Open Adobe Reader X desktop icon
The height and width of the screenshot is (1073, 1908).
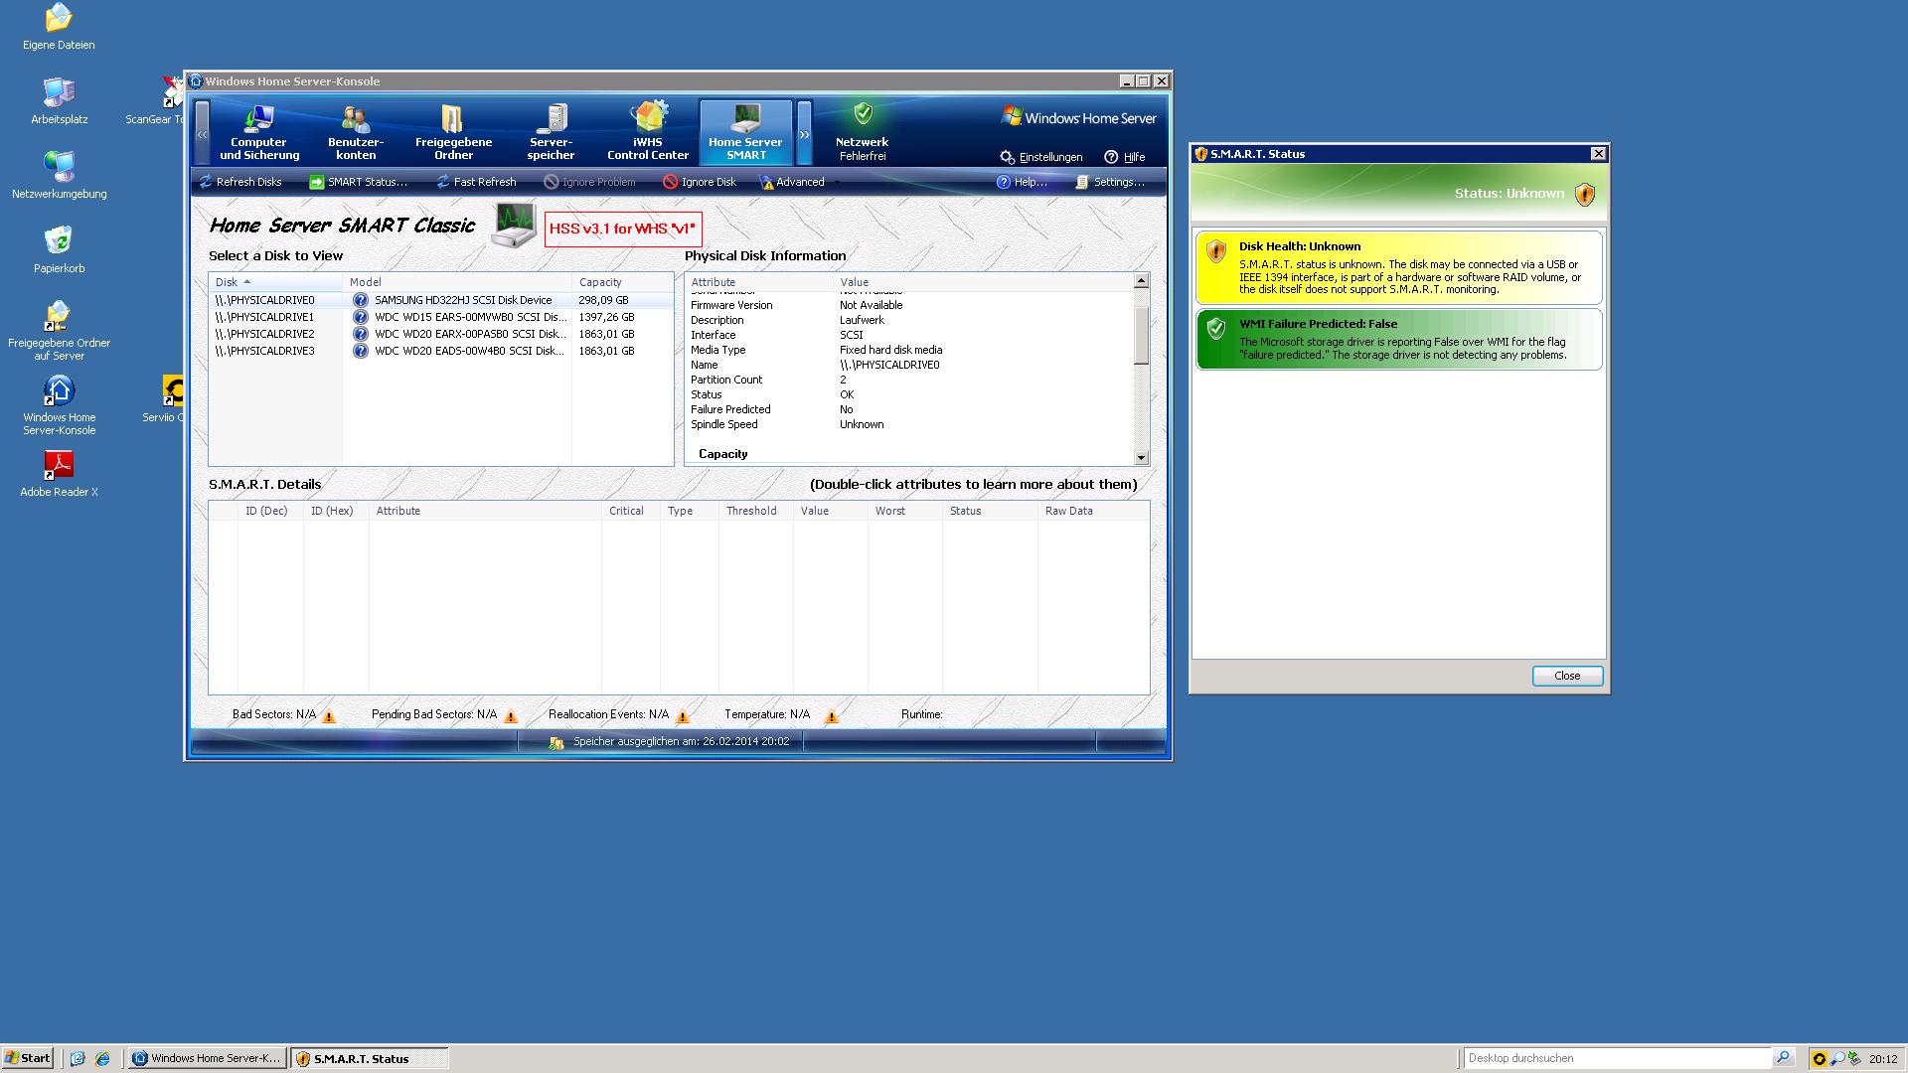click(59, 473)
